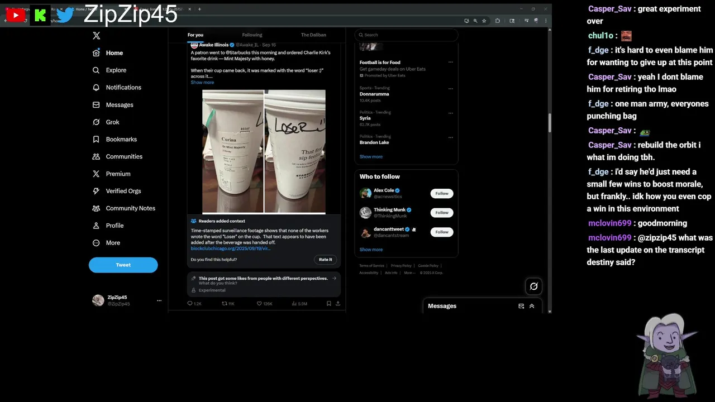Open Notifications from sidebar
Viewport: 715px width, 402px height.
pos(117,88)
